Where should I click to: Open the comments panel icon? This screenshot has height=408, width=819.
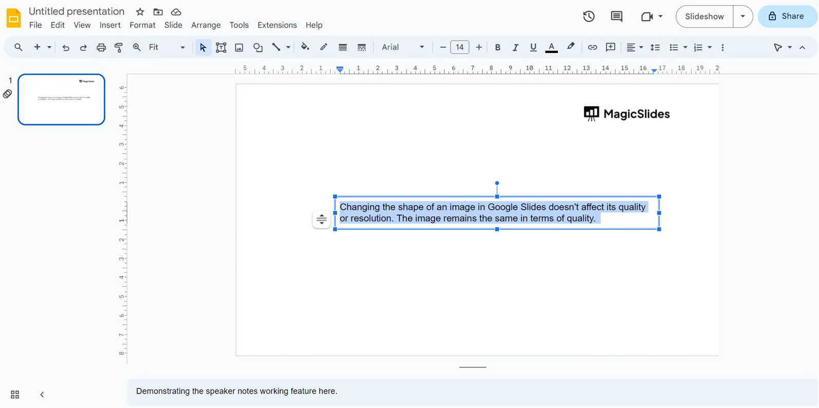616,16
